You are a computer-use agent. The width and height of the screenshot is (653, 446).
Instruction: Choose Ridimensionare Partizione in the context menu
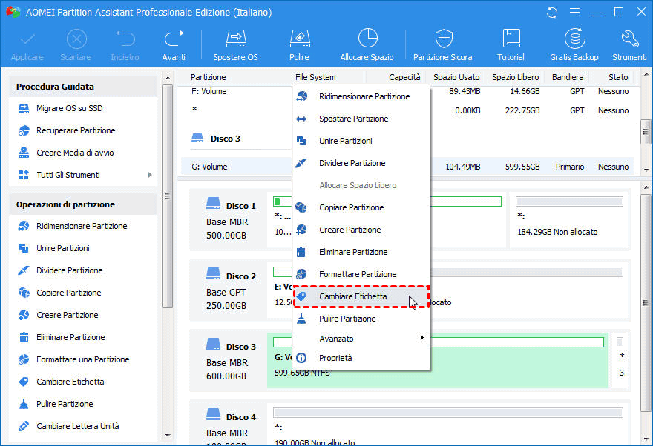[x=361, y=96]
